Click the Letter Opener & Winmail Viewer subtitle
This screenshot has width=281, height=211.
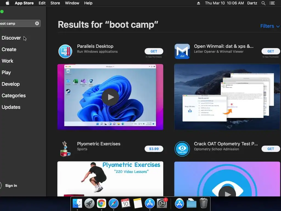[219, 51]
